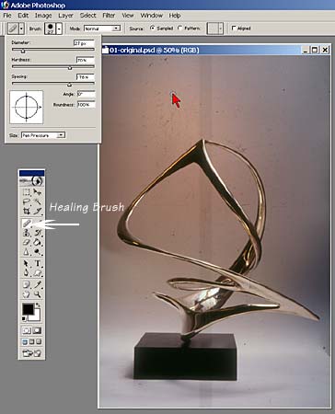Open the Image menu

click(x=43, y=16)
